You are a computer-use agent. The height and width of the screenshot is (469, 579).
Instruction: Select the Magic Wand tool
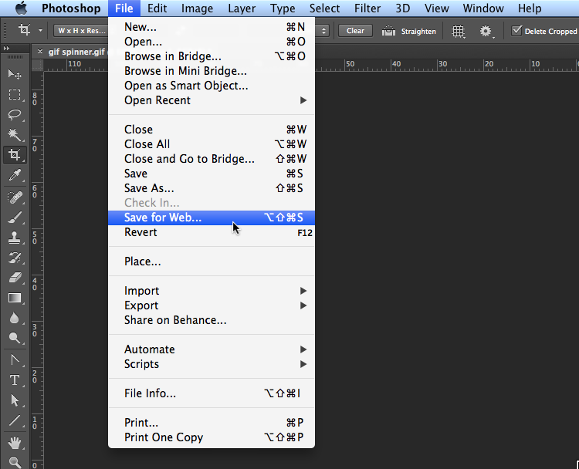(x=15, y=135)
